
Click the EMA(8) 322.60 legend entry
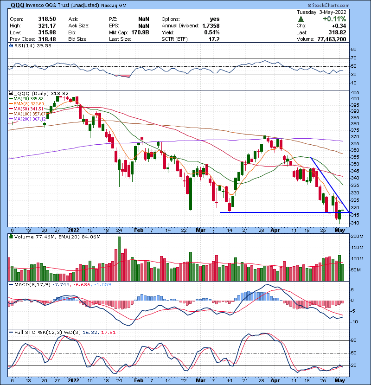pos(26,103)
